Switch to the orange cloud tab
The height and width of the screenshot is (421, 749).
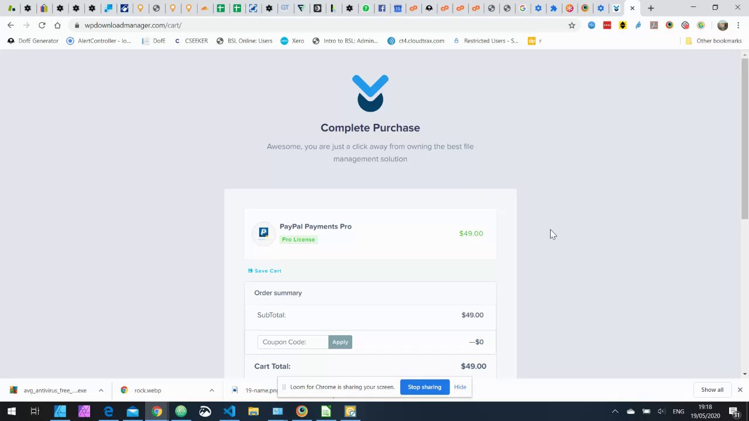(204, 8)
